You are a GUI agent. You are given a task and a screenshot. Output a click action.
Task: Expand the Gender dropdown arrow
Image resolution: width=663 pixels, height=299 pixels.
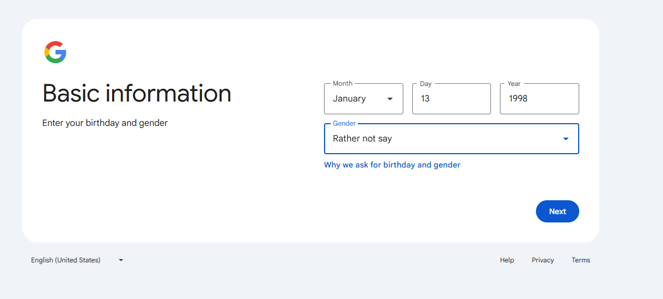566,139
